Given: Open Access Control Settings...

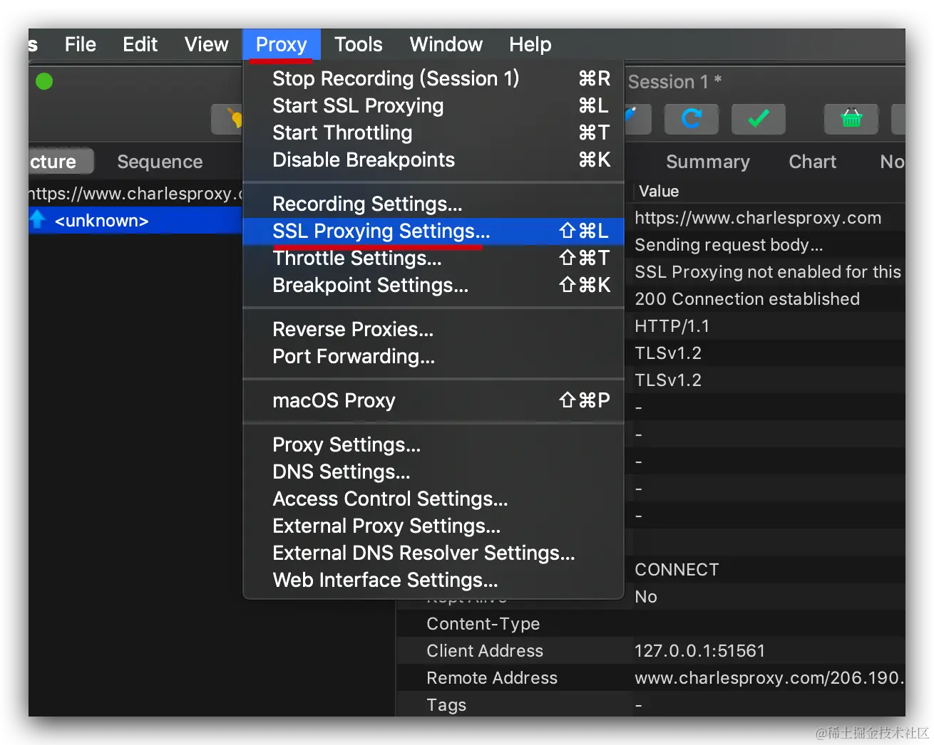Looking at the screenshot, I should (x=433, y=499).
